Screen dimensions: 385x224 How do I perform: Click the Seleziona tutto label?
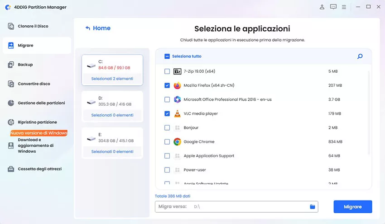(187, 56)
